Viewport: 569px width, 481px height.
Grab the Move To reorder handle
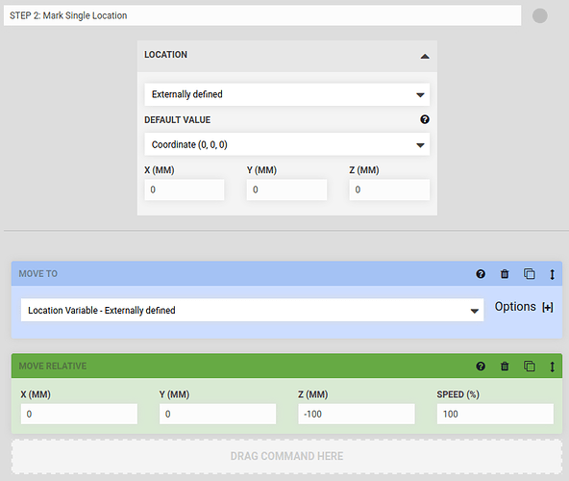552,274
